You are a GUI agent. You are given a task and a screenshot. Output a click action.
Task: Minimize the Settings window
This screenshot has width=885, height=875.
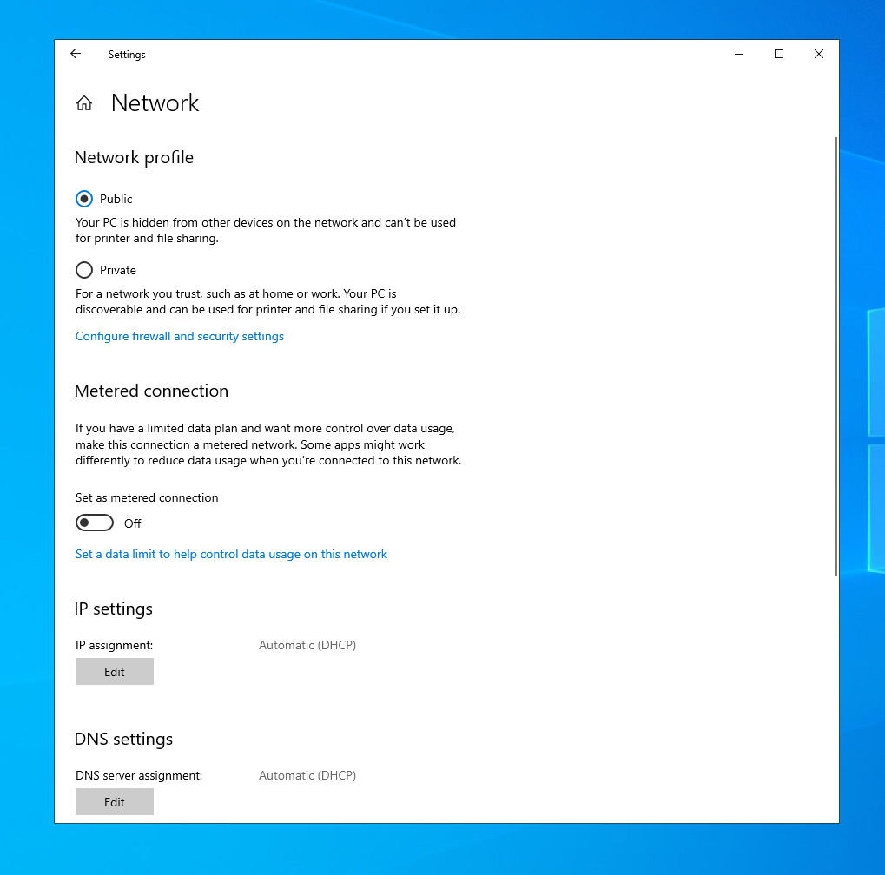point(739,54)
